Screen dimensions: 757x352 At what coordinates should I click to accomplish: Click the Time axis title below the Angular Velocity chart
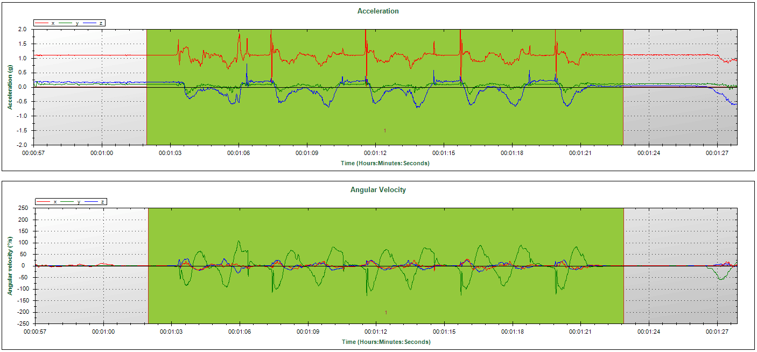(385, 342)
